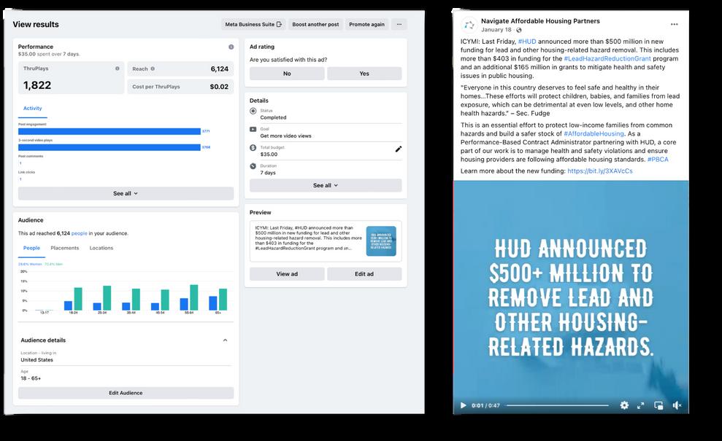Click Edit Audience button

(126, 393)
